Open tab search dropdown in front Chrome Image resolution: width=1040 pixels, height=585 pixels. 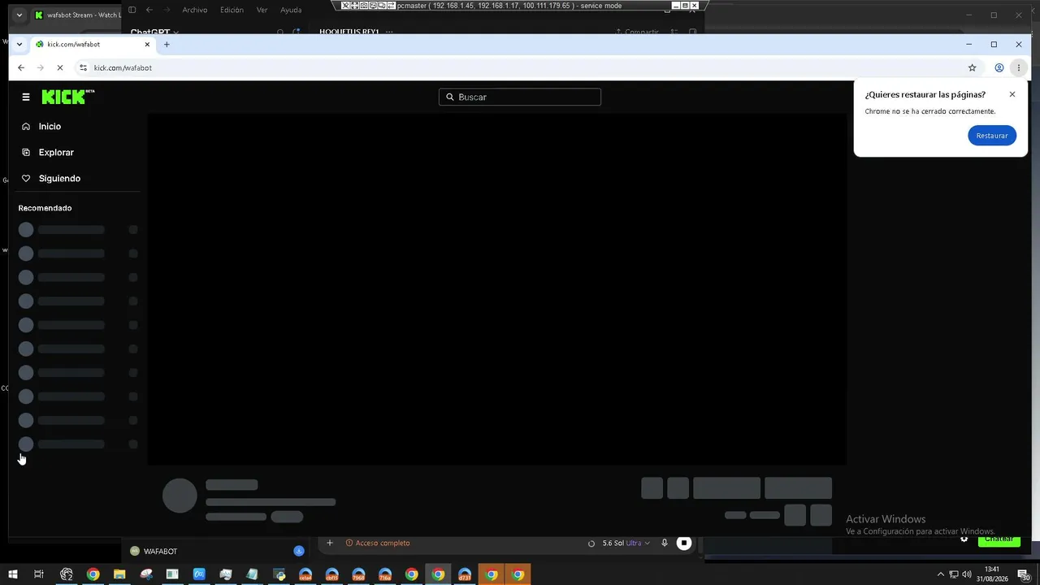[19, 45]
